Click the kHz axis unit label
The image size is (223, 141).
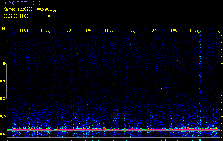[3, 29]
